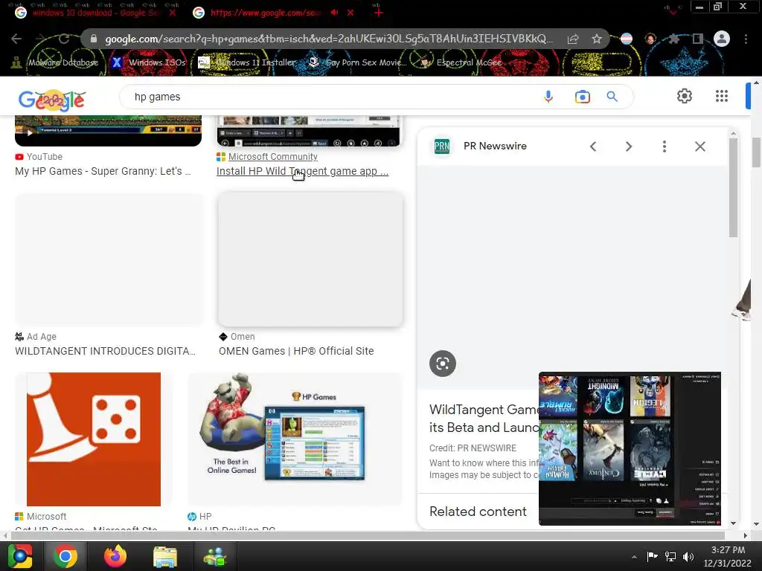Viewport: 762px width, 571px height.
Task: Click the browser back arrow
Action: click(x=16, y=39)
